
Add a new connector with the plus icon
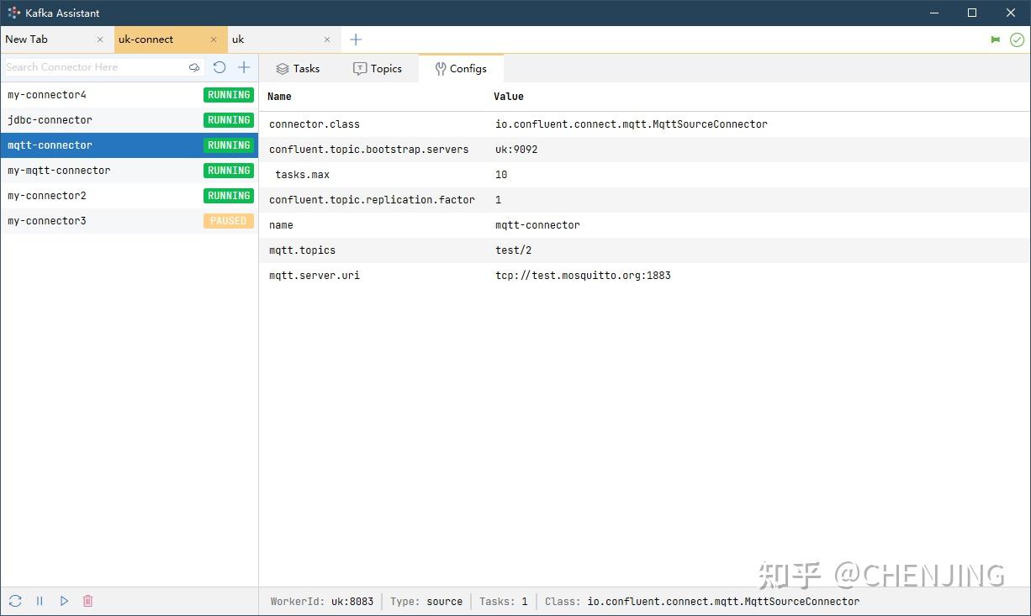[244, 66]
